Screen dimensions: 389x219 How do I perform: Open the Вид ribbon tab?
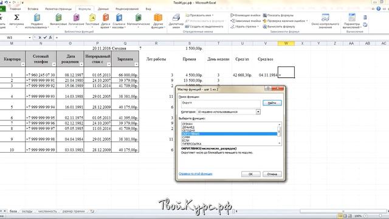pos(148,9)
